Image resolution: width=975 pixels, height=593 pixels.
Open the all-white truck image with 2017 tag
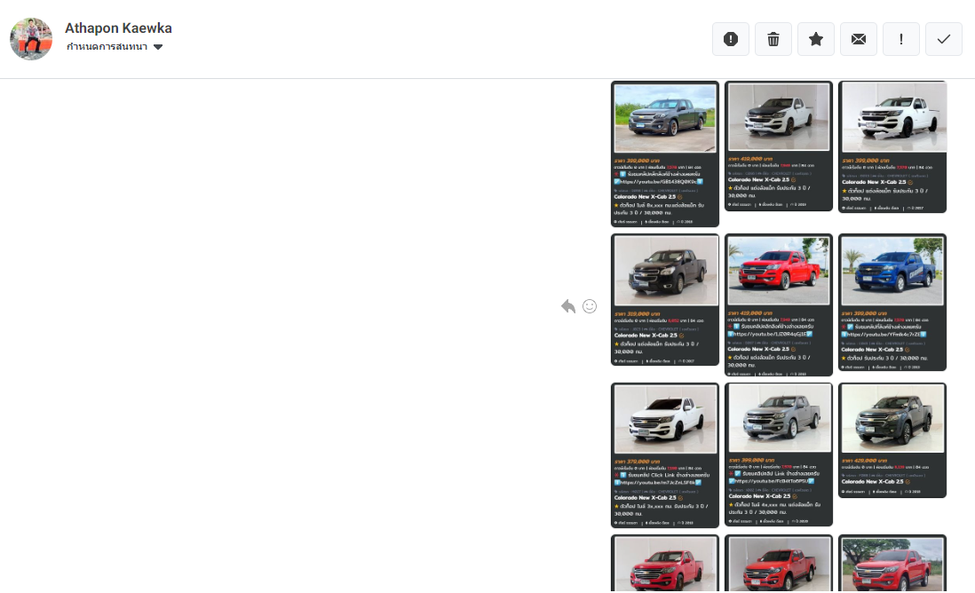[892, 146]
